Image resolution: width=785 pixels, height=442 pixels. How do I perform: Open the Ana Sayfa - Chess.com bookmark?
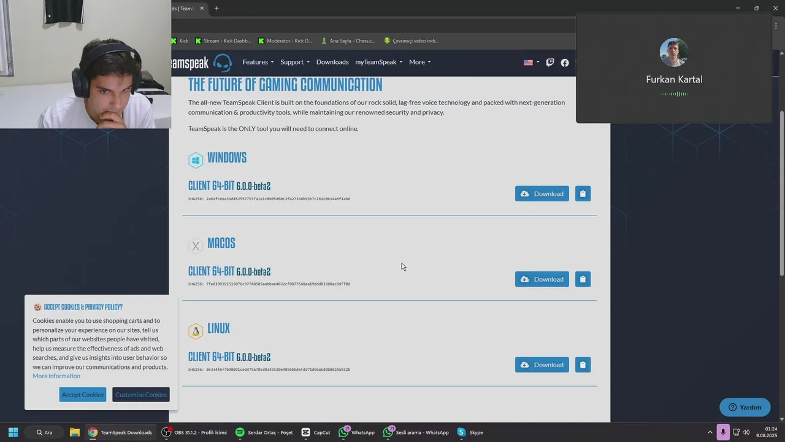(x=348, y=41)
